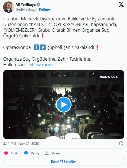Click the verified badge next to name
Image resolution: width=127 pixels, height=168 pixels.
[38, 5]
